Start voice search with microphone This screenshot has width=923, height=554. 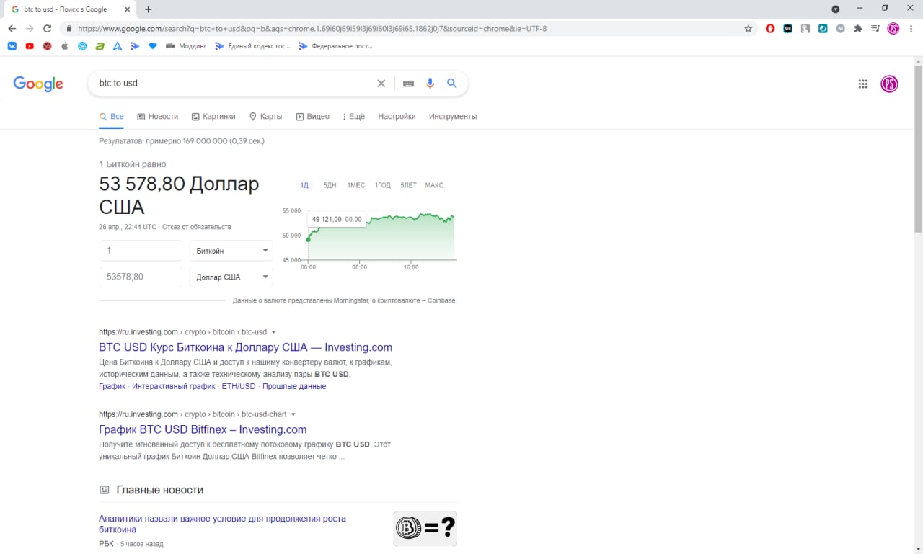pyautogui.click(x=430, y=84)
